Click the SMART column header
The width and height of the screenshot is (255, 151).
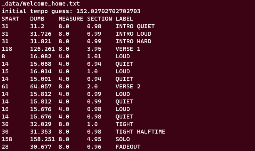pos(10,19)
